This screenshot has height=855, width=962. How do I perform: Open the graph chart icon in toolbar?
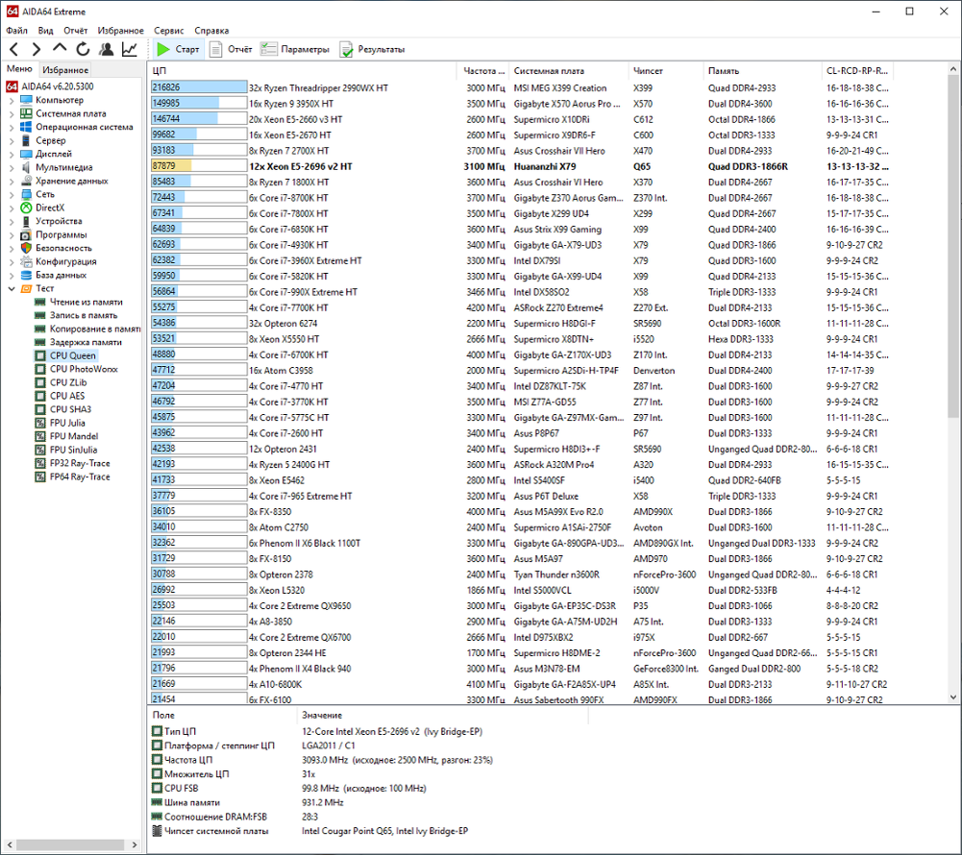tap(130, 49)
